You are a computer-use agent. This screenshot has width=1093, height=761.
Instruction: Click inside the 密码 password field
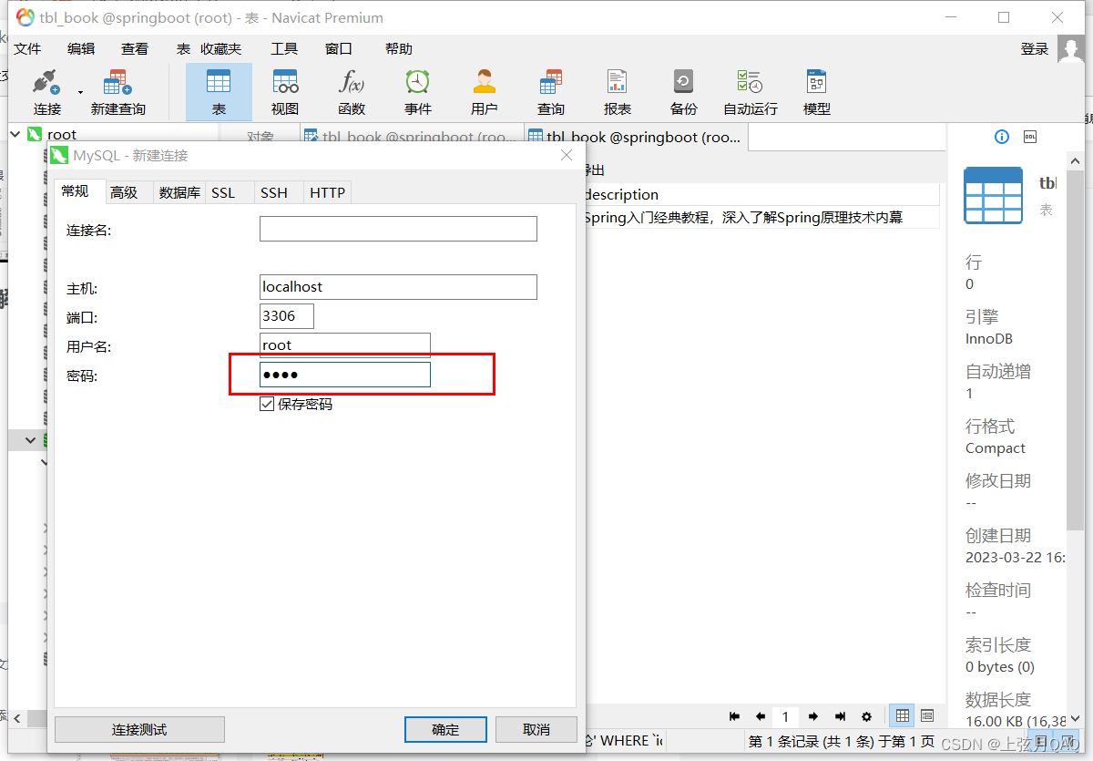coord(344,374)
